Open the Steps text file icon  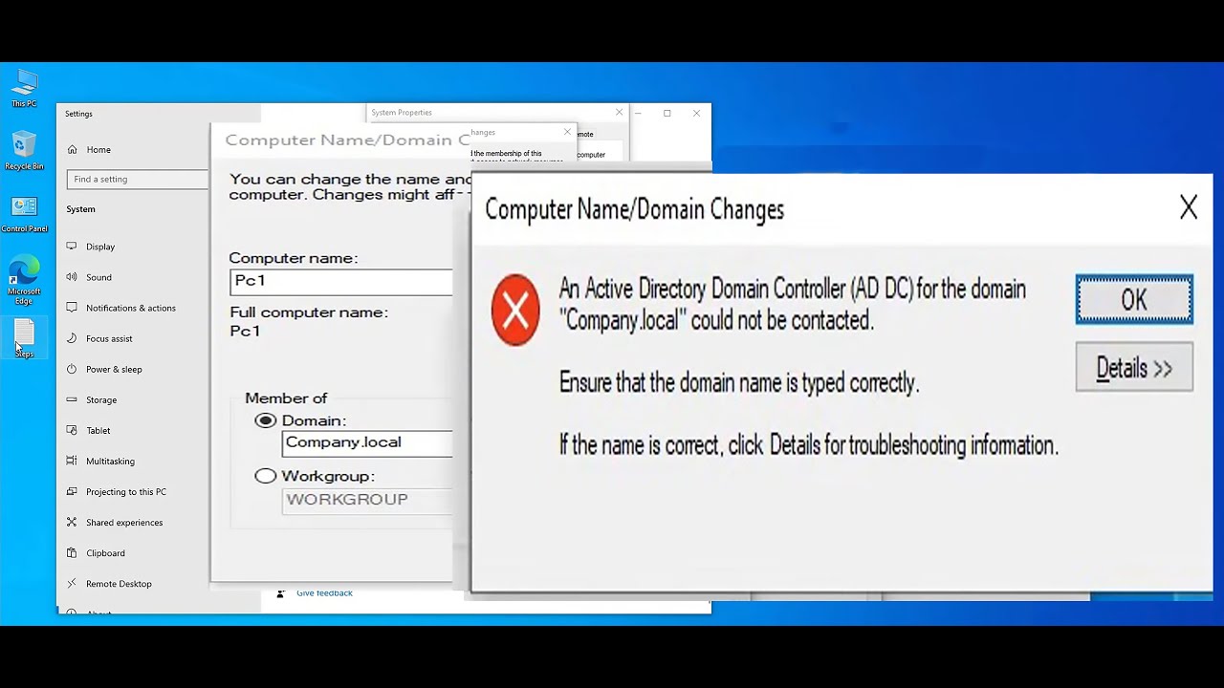(x=24, y=339)
